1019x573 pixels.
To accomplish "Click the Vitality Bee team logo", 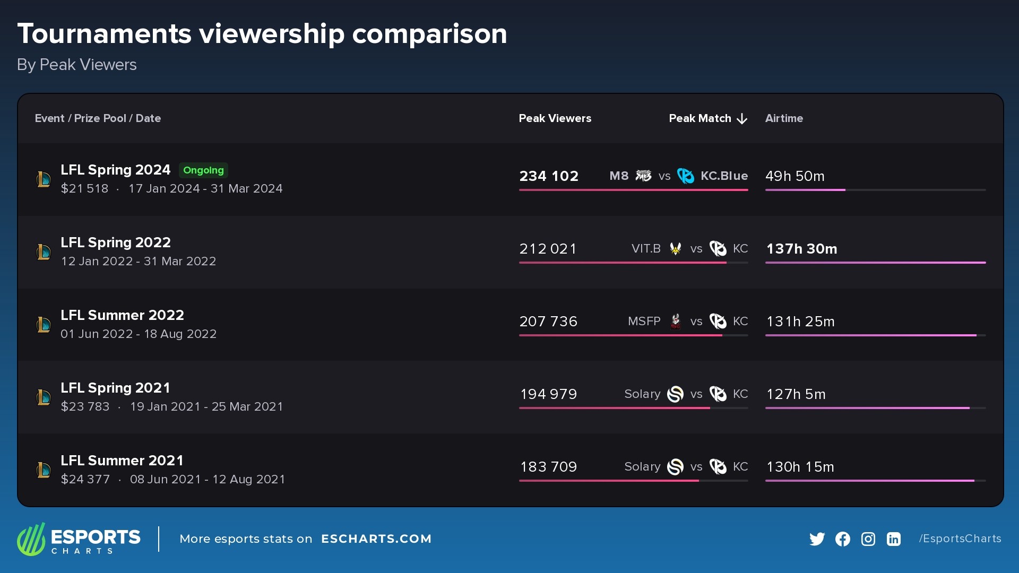I will pyautogui.click(x=676, y=248).
